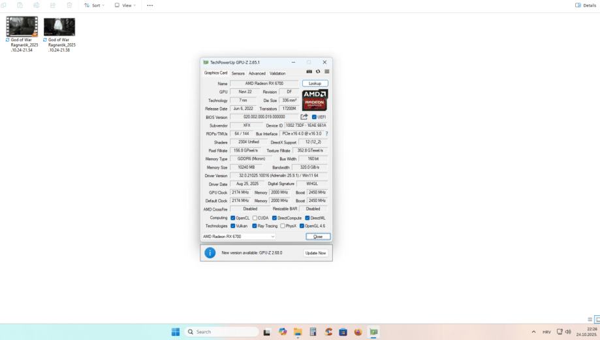600x340 pixels.
Task: Click the GPU-Z taskbar icon
Action: click(373, 332)
